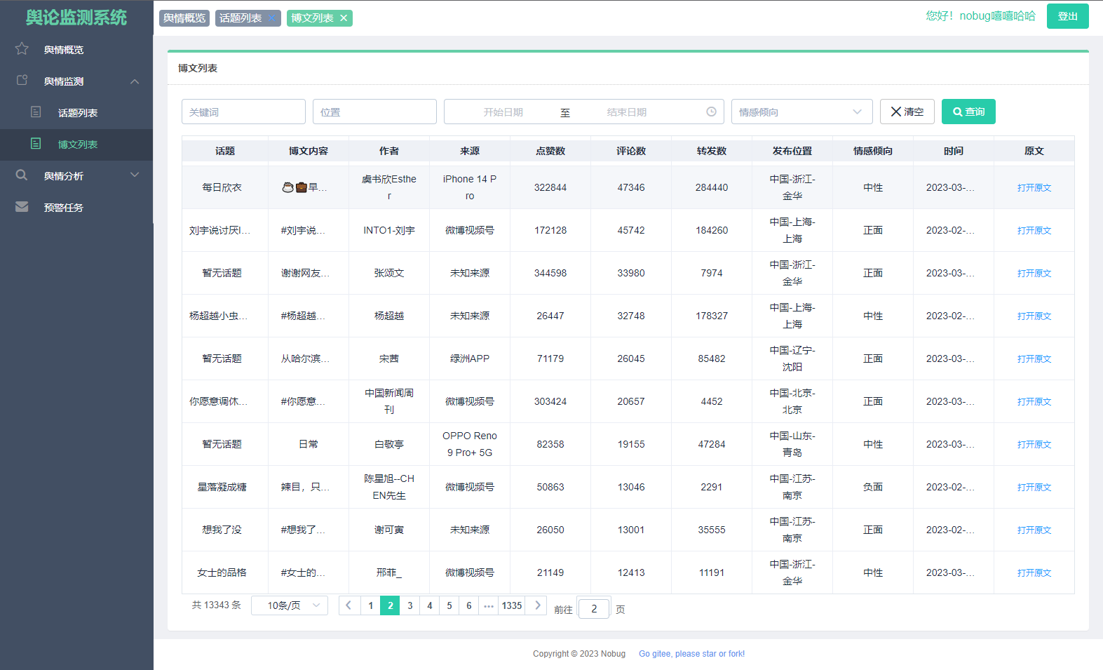Click the pagination ellipsis for more pages

tap(489, 605)
